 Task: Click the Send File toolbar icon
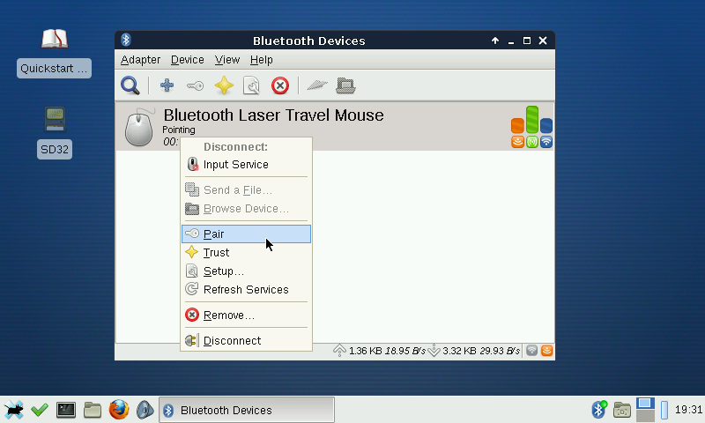click(x=317, y=85)
